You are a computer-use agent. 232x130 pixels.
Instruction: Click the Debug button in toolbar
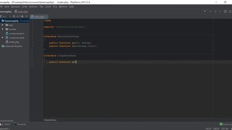coord(215,12)
